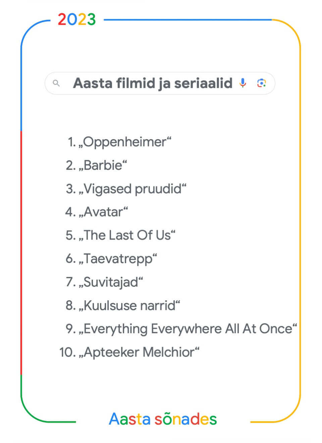
Task: Click the colorful 2023 year heading
Action: click(77, 19)
